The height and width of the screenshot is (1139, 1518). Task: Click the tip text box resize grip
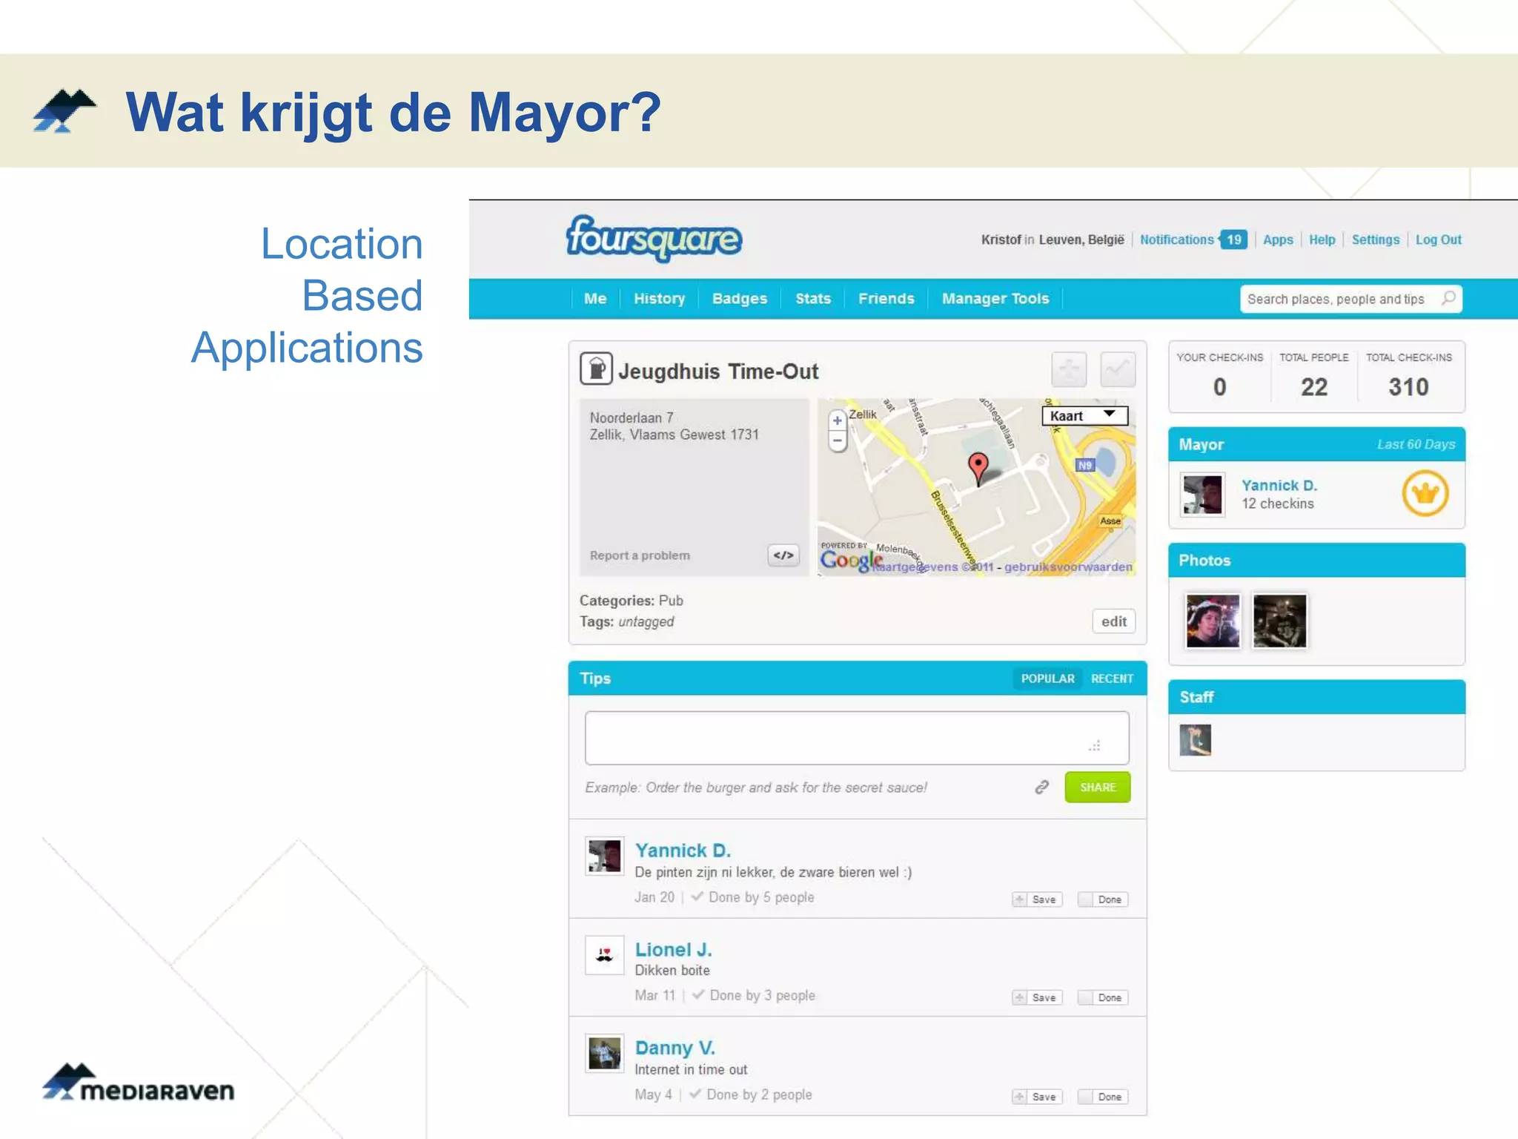click(1094, 745)
